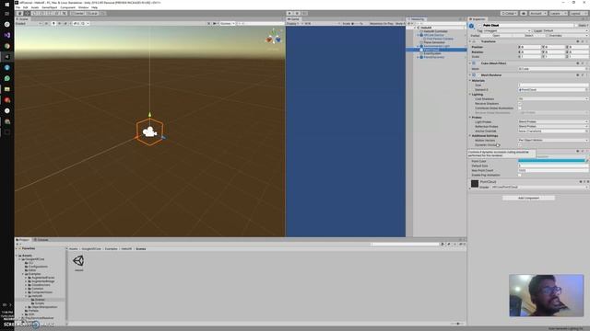Click the Account button in the toolbar
The height and width of the screenshot is (331, 590).
pos(537,13)
